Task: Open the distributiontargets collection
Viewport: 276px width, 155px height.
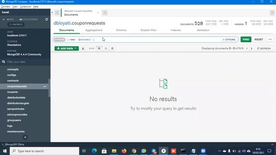Action: [x=18, y=103]
